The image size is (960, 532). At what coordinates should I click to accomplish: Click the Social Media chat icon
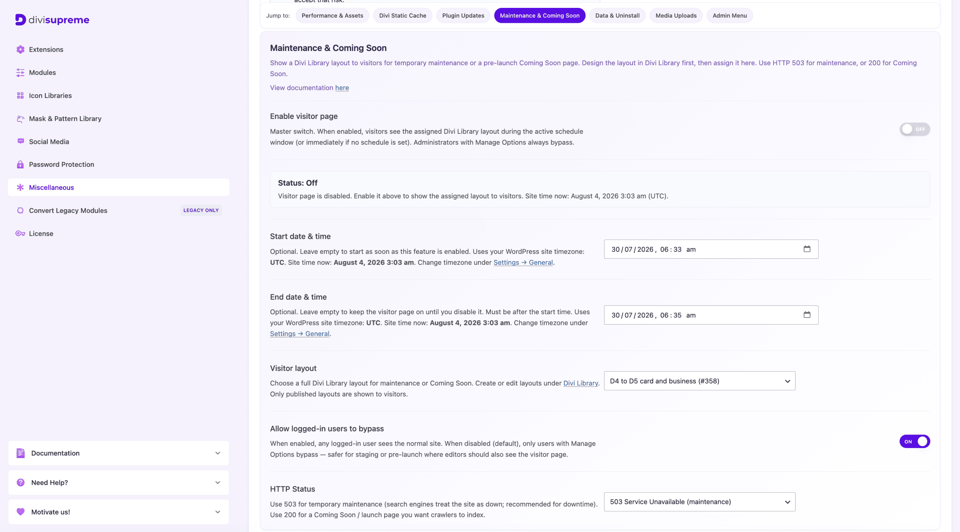coord(20,141)
